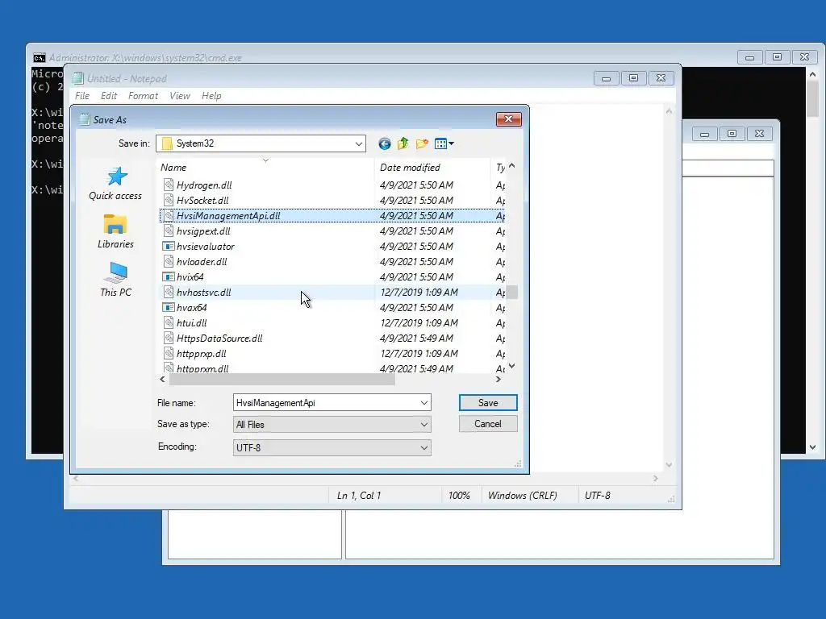Open the File name history dropdown arrow
The width and height of the screenshot is (826, 619).
point(424,403)
